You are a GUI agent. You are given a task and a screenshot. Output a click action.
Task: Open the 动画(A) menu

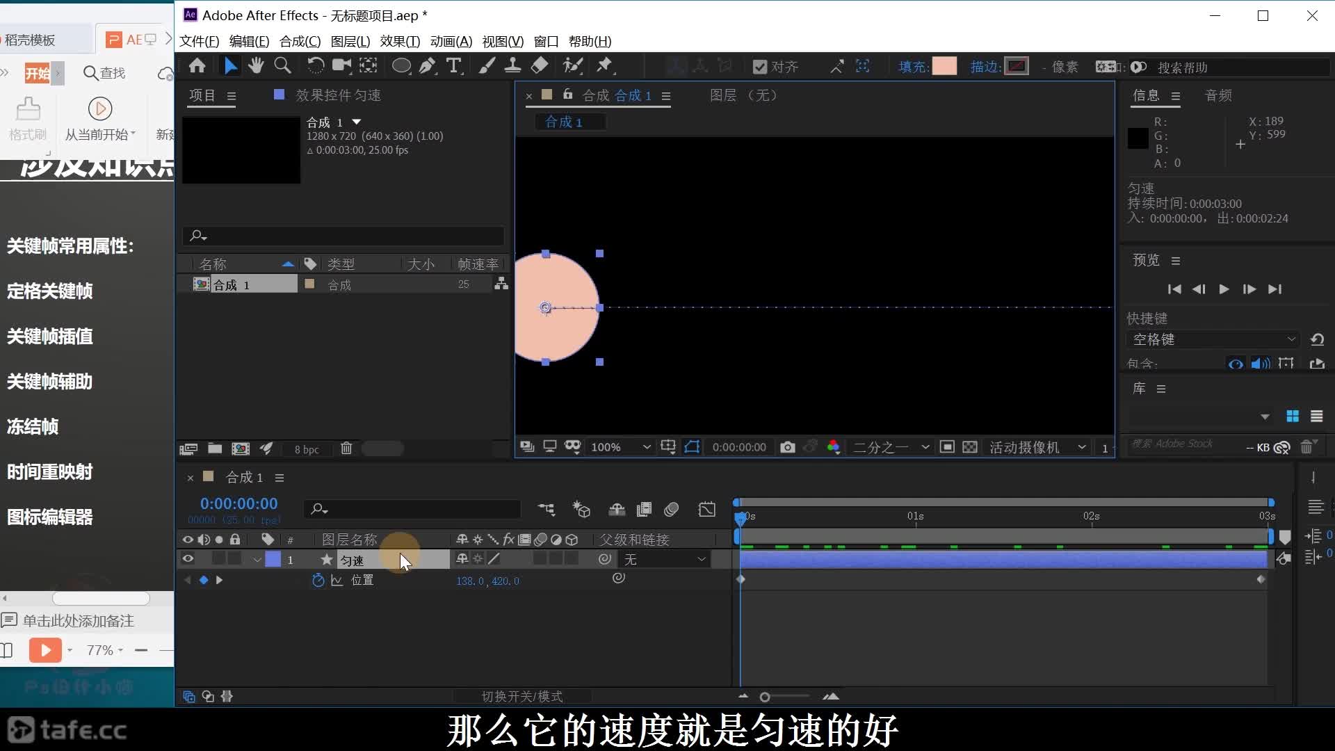click(451, 41)
